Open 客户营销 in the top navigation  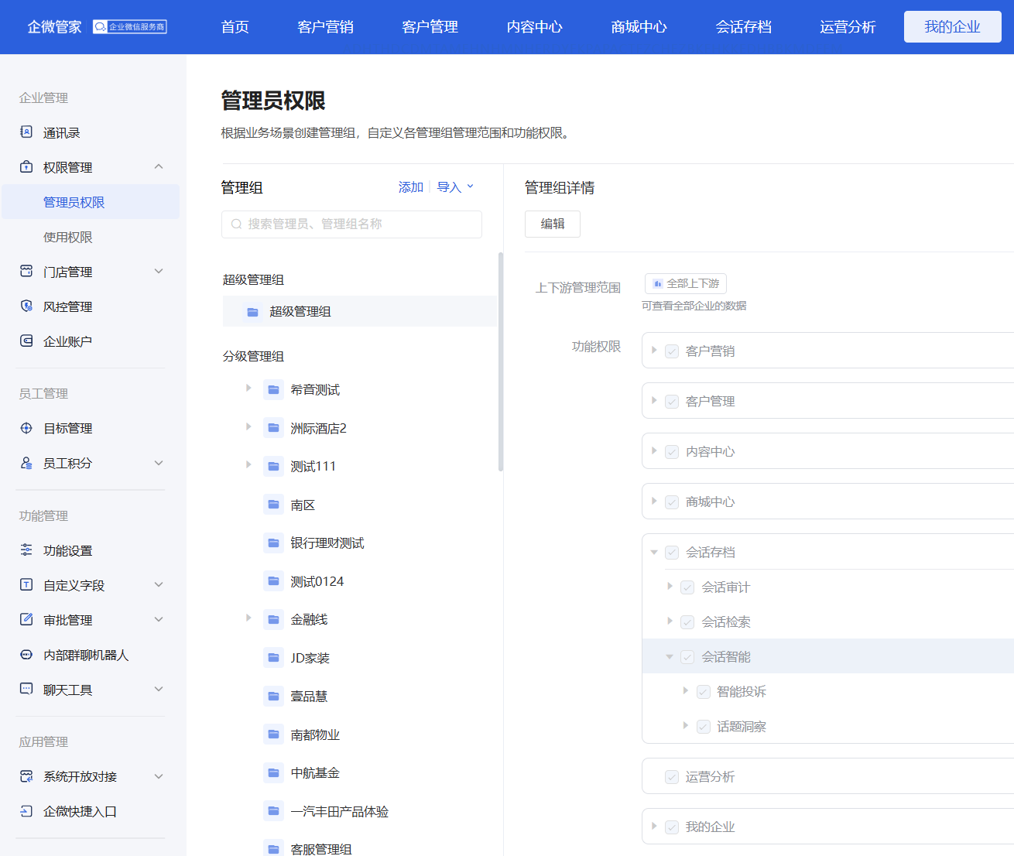point(325,27)
